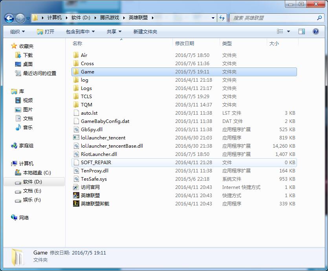Select 访问官网 internet shortcut icon
The image size is (328, 271).
[x=76, y=187]
